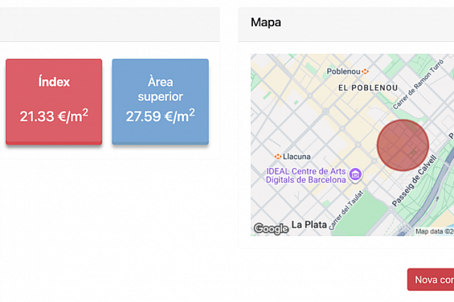The height and width of the screenshot is (302, 454).
Task: Click the red circle area marker
Action: click(403, 145)
